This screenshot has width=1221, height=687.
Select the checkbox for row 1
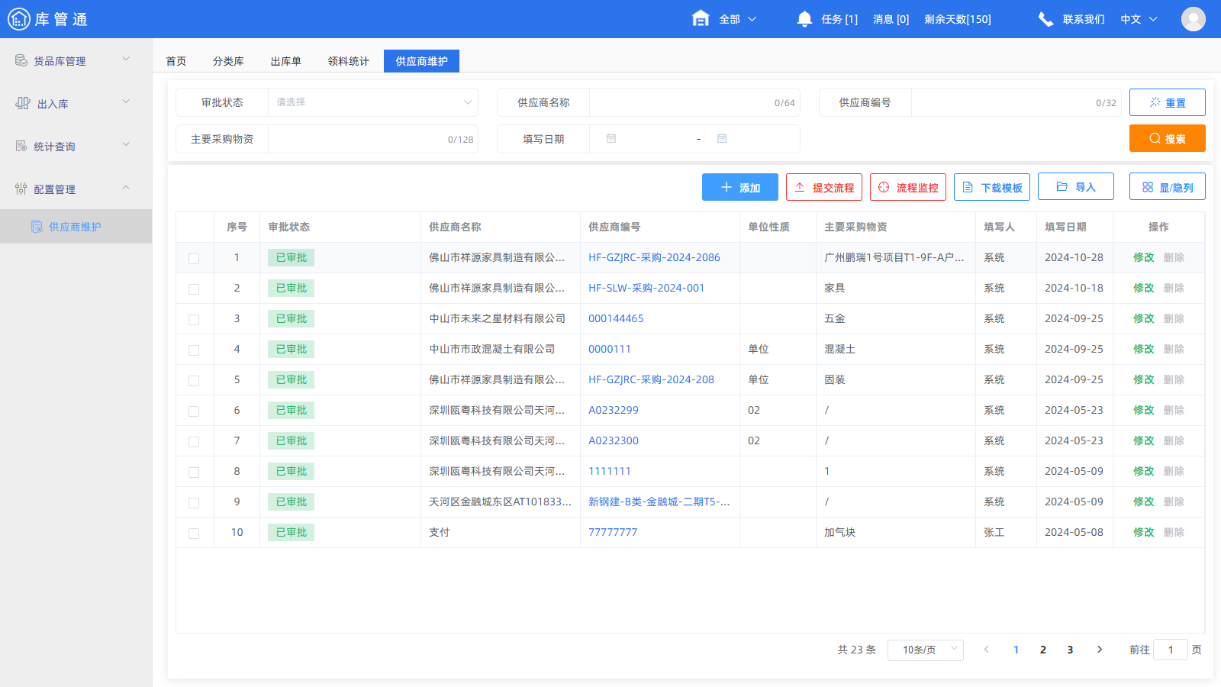tap(195, 258)
